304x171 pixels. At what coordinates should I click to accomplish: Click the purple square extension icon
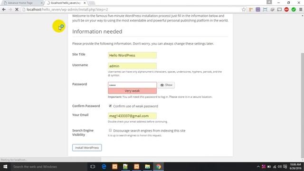[x=258, y=9]
